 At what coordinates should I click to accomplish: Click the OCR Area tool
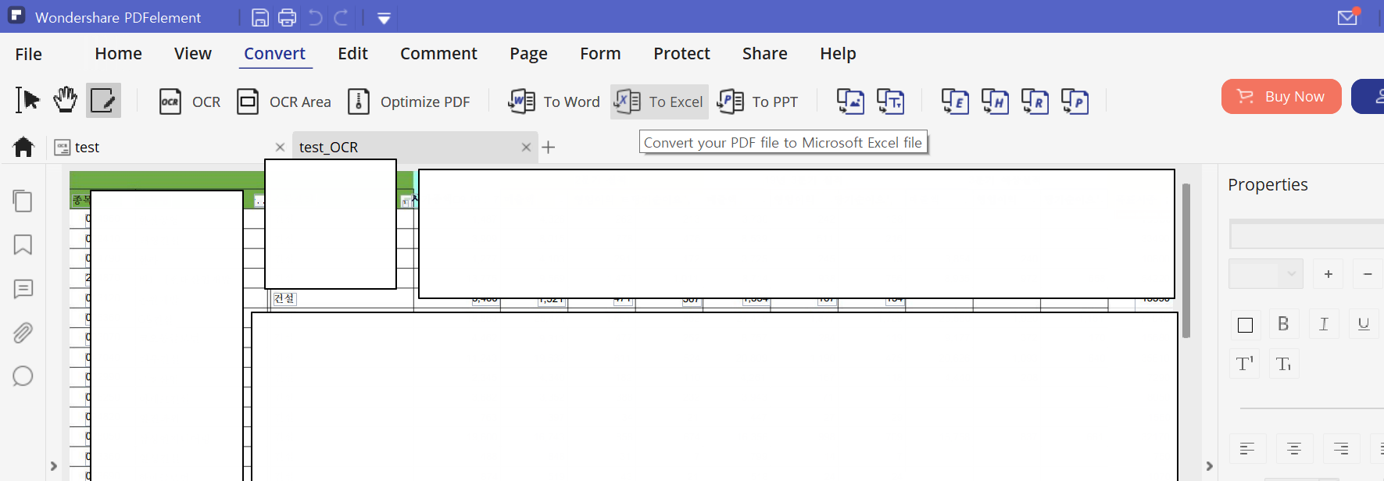coord(284,102)
